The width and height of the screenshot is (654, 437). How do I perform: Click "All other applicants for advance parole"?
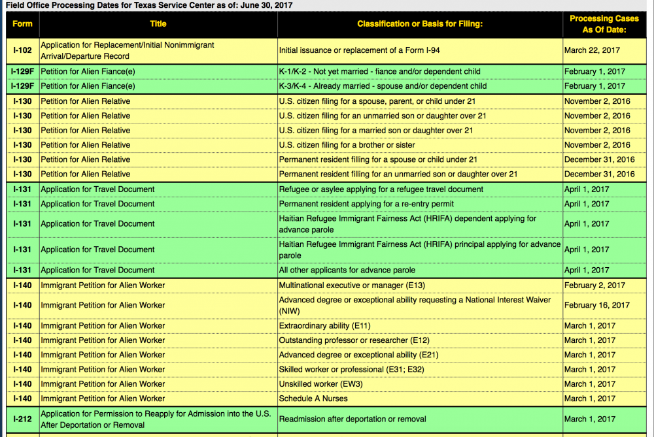pyautogui.click(x=347, y=270)
